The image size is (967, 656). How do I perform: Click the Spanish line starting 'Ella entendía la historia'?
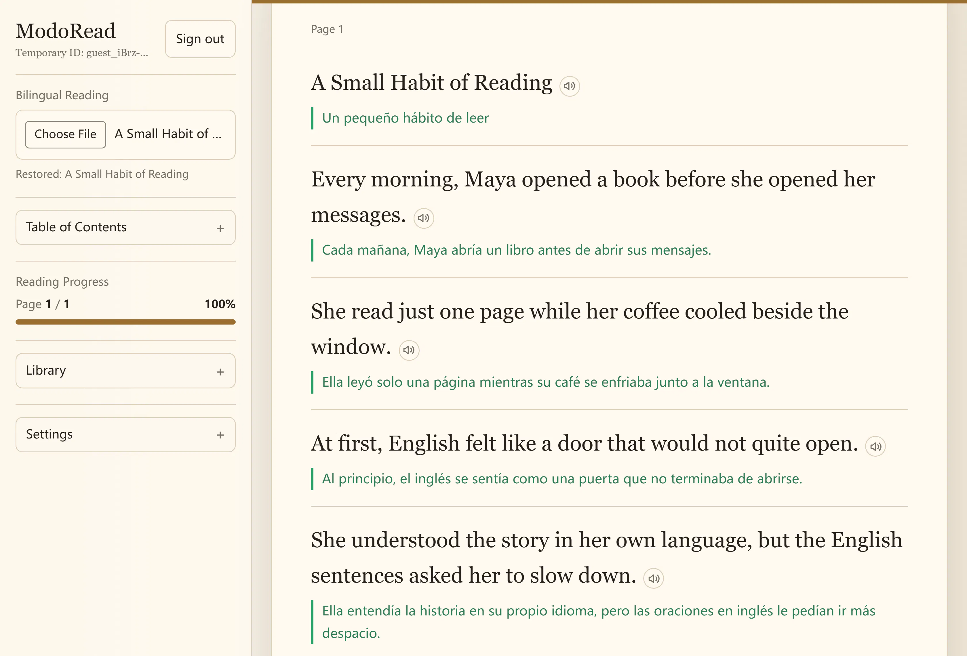[x=598, y=622]
